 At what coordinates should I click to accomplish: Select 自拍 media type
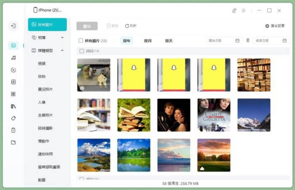click(x=42, y=76)
